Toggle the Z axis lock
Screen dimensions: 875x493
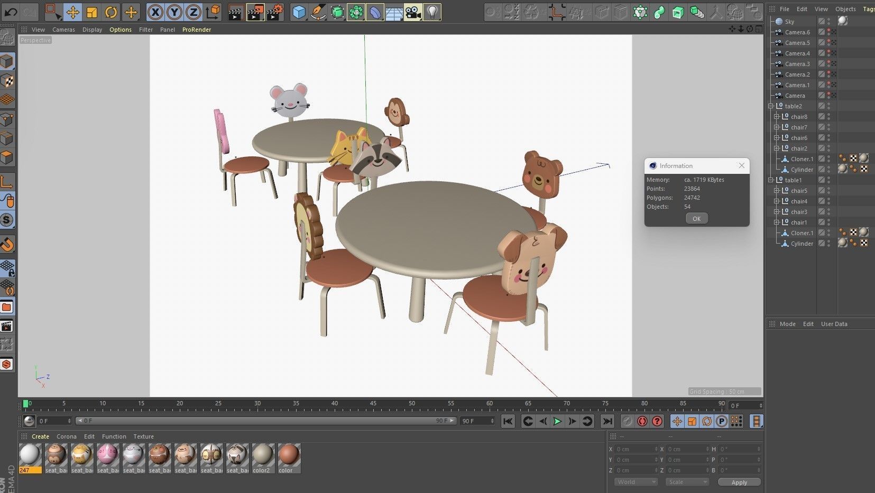click(x=194, y=12)
